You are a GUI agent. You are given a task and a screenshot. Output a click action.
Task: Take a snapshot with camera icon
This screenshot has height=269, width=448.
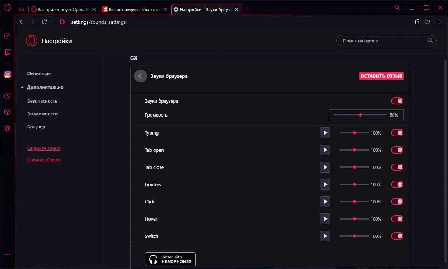(417, 22)
